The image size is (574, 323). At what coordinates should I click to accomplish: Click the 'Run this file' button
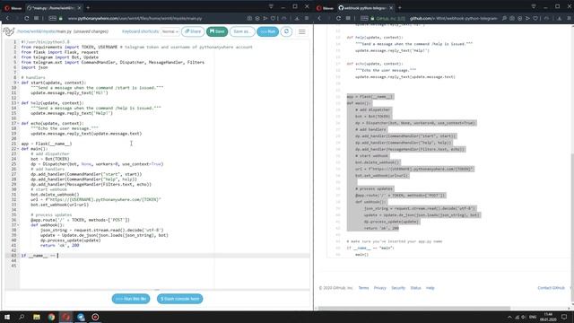point(131,299)
